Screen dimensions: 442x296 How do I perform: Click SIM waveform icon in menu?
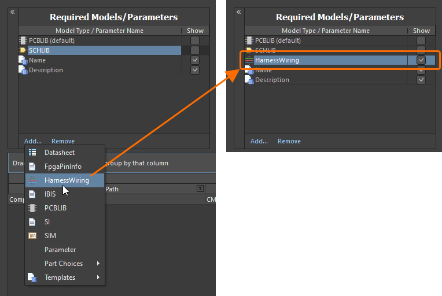(32, 236)
